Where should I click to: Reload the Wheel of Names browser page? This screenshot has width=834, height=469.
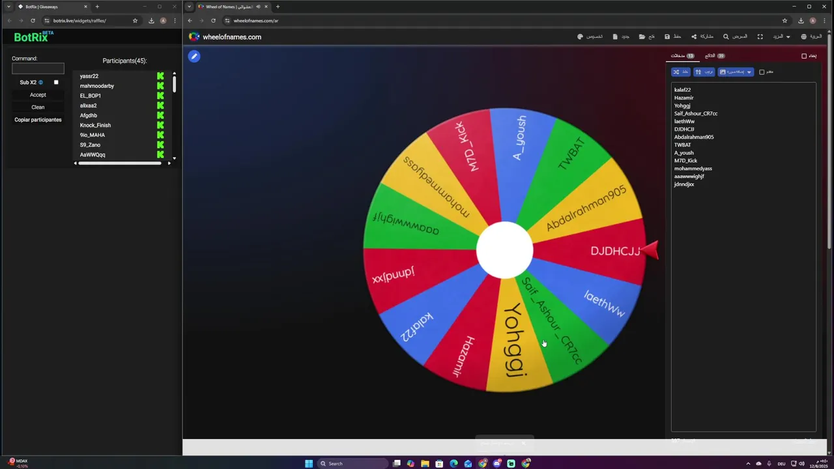[x=213, y=21]
